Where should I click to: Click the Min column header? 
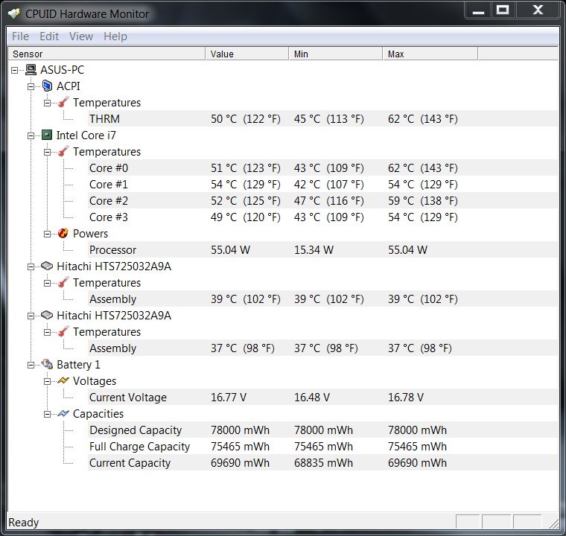tap(336, 54)
